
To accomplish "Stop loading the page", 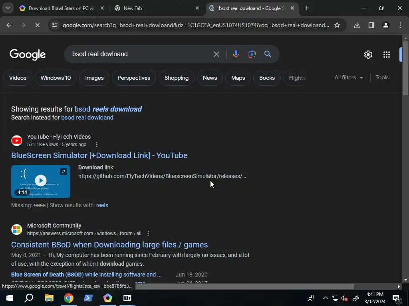I will point(37,25).
